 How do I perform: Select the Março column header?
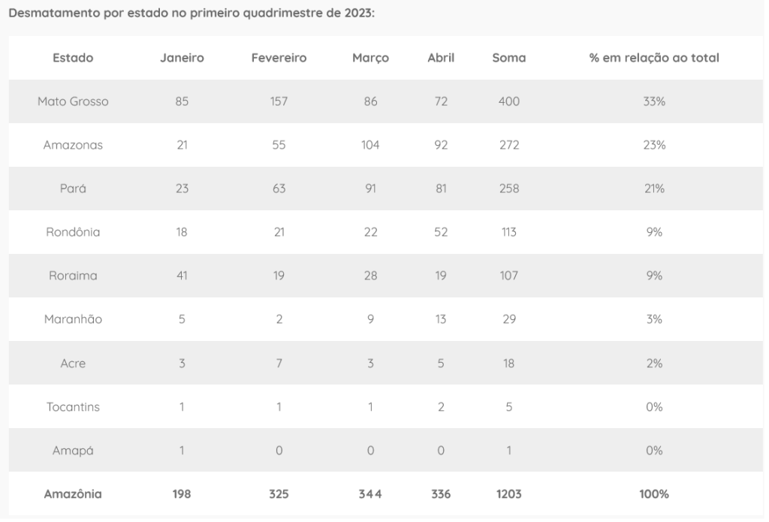point(370,58)
